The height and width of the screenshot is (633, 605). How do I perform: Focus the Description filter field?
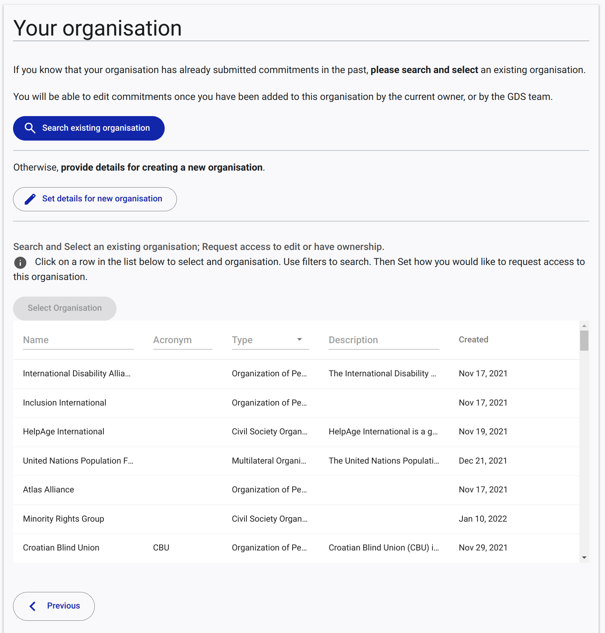click(x=384, y=340)
